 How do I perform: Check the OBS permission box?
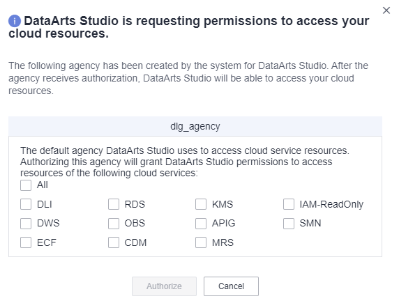[114, 224]
